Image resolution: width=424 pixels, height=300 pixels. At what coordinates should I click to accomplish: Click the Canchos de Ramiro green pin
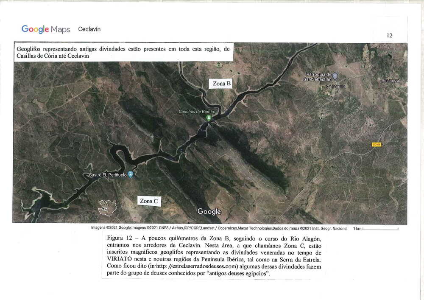tap(208, 118)
